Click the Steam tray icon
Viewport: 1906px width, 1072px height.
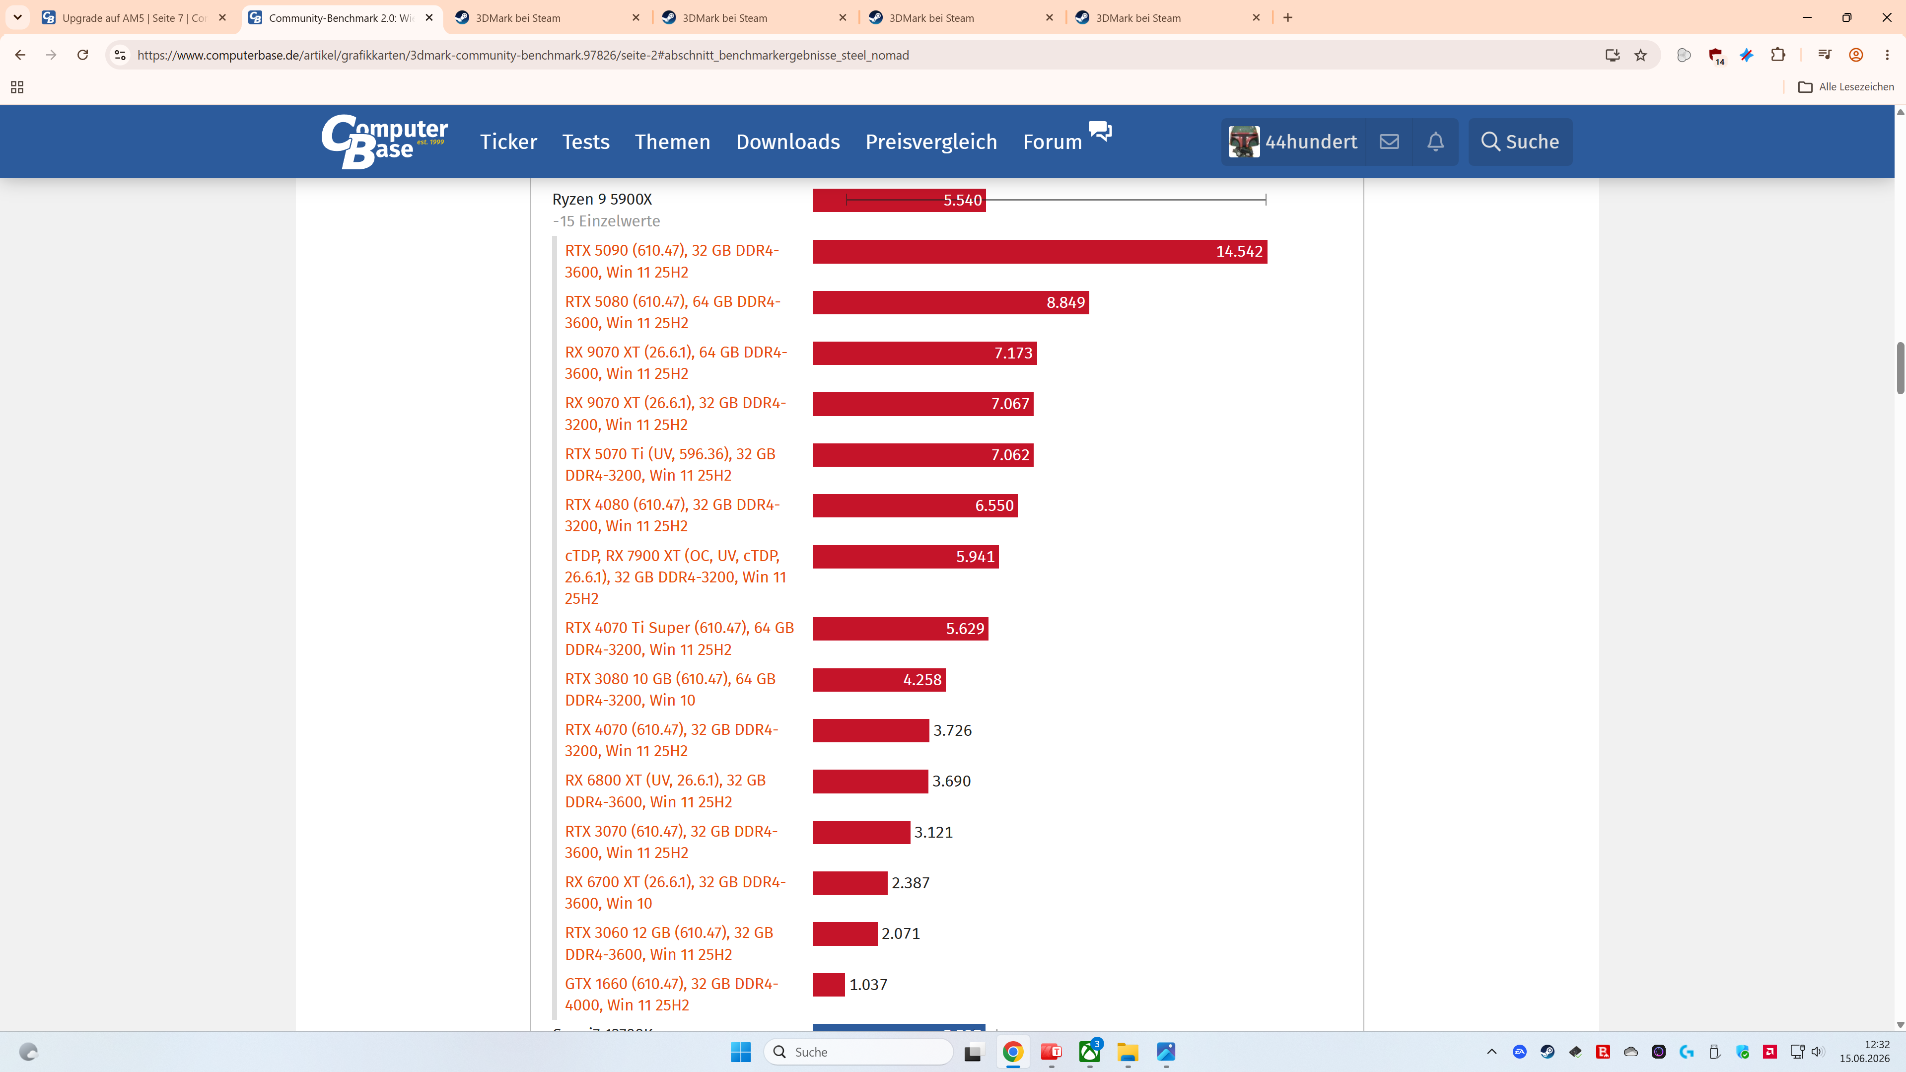coord(1547,1051)
